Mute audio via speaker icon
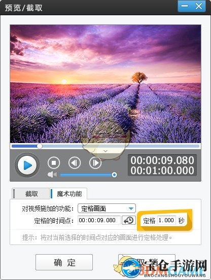211x280 pixels. 52,174
